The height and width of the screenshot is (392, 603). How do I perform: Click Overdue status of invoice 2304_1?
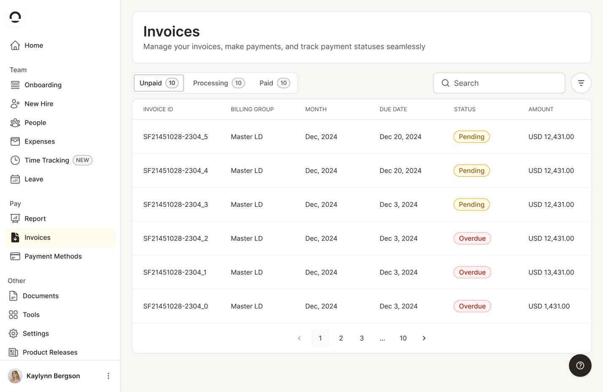pos(472,273)
